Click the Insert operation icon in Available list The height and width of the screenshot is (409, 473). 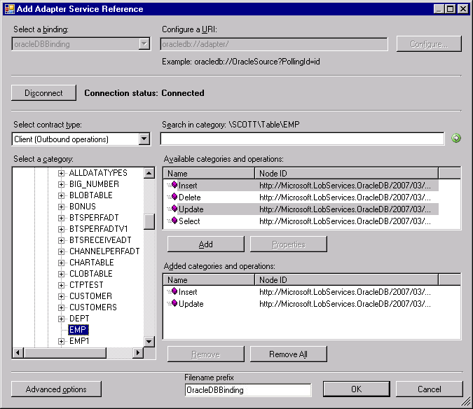[x=174, y=184]
